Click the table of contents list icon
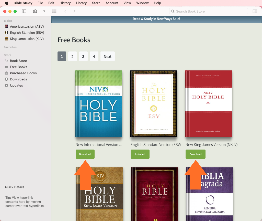The height and width of the screenshot is (221, 262). [54, 11]
